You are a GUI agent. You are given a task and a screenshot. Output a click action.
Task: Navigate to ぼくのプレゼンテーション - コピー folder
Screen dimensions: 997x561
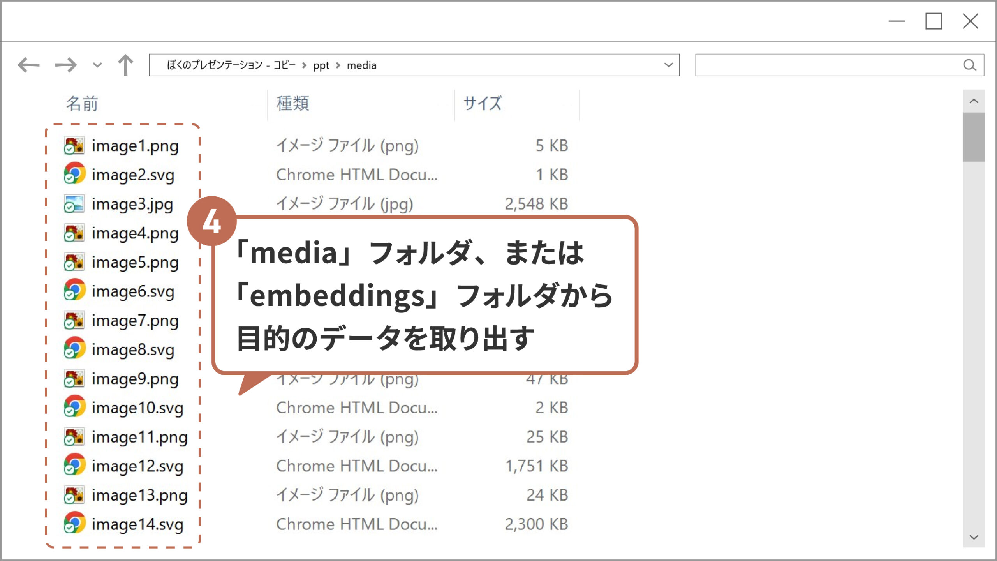pyautogui.click(x=231, y=65)
